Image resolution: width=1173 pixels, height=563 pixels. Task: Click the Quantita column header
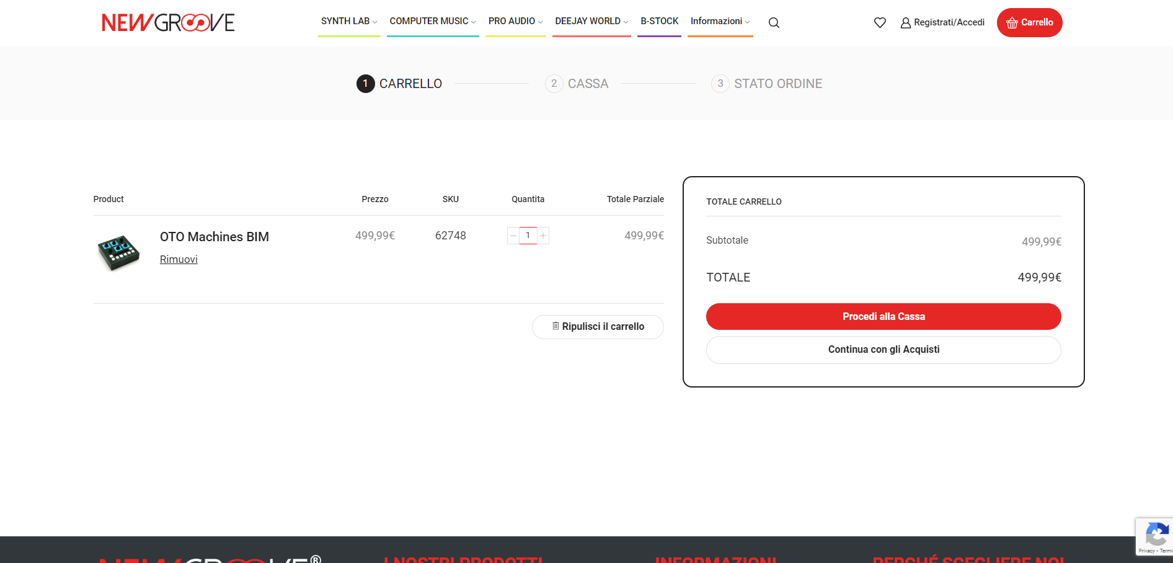(528, 199)
